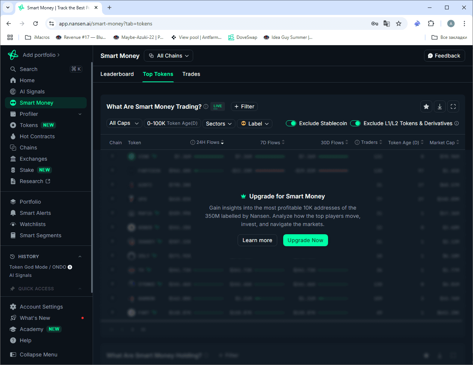Image resolution: width=473 pixels, height=365 pixels.
Task: Switch to the Trades tab
Action: (191, 74)
